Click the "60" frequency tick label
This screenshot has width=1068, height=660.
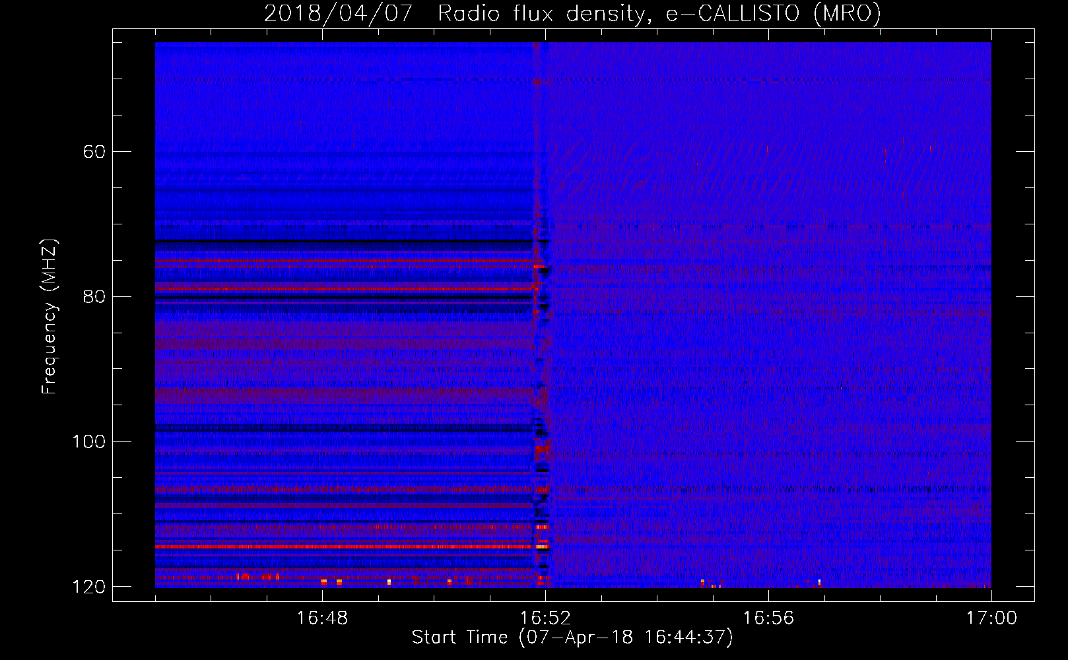pos(94,152)
